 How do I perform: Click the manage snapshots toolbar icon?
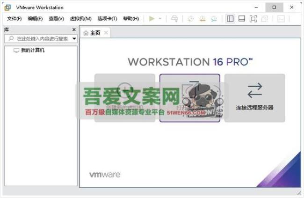214,19
